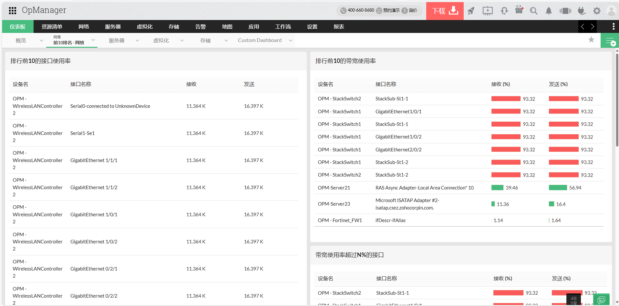Screen dimensions: 619x306
Task: Expand the 前10排名 - 网络 dropdown chevron
Action: 93,40
